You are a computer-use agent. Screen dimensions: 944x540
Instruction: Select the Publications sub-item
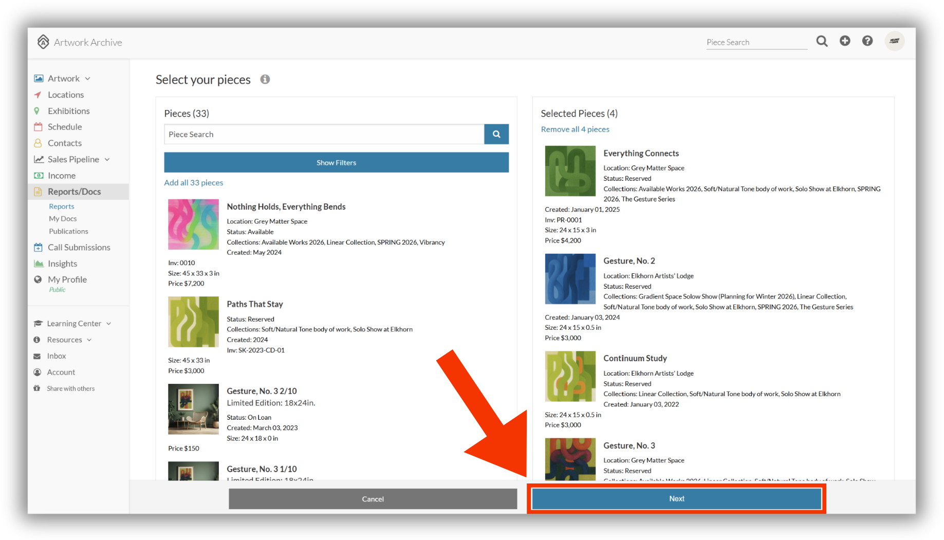pos(68,231)
